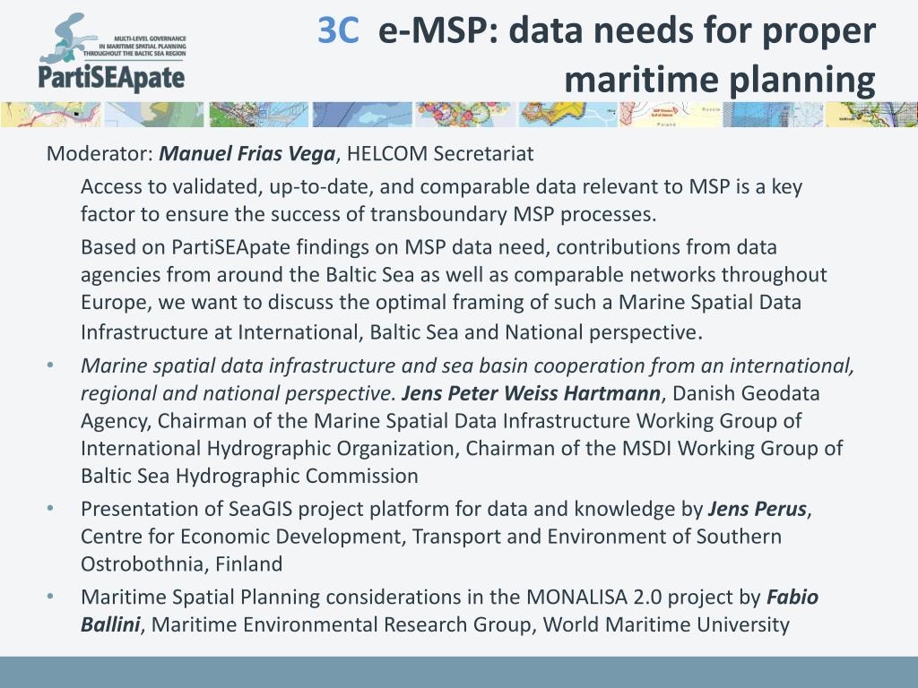Select the first map thumbnail in banner strip
This screenshot has height=688, width=918.
coord(51,114)
